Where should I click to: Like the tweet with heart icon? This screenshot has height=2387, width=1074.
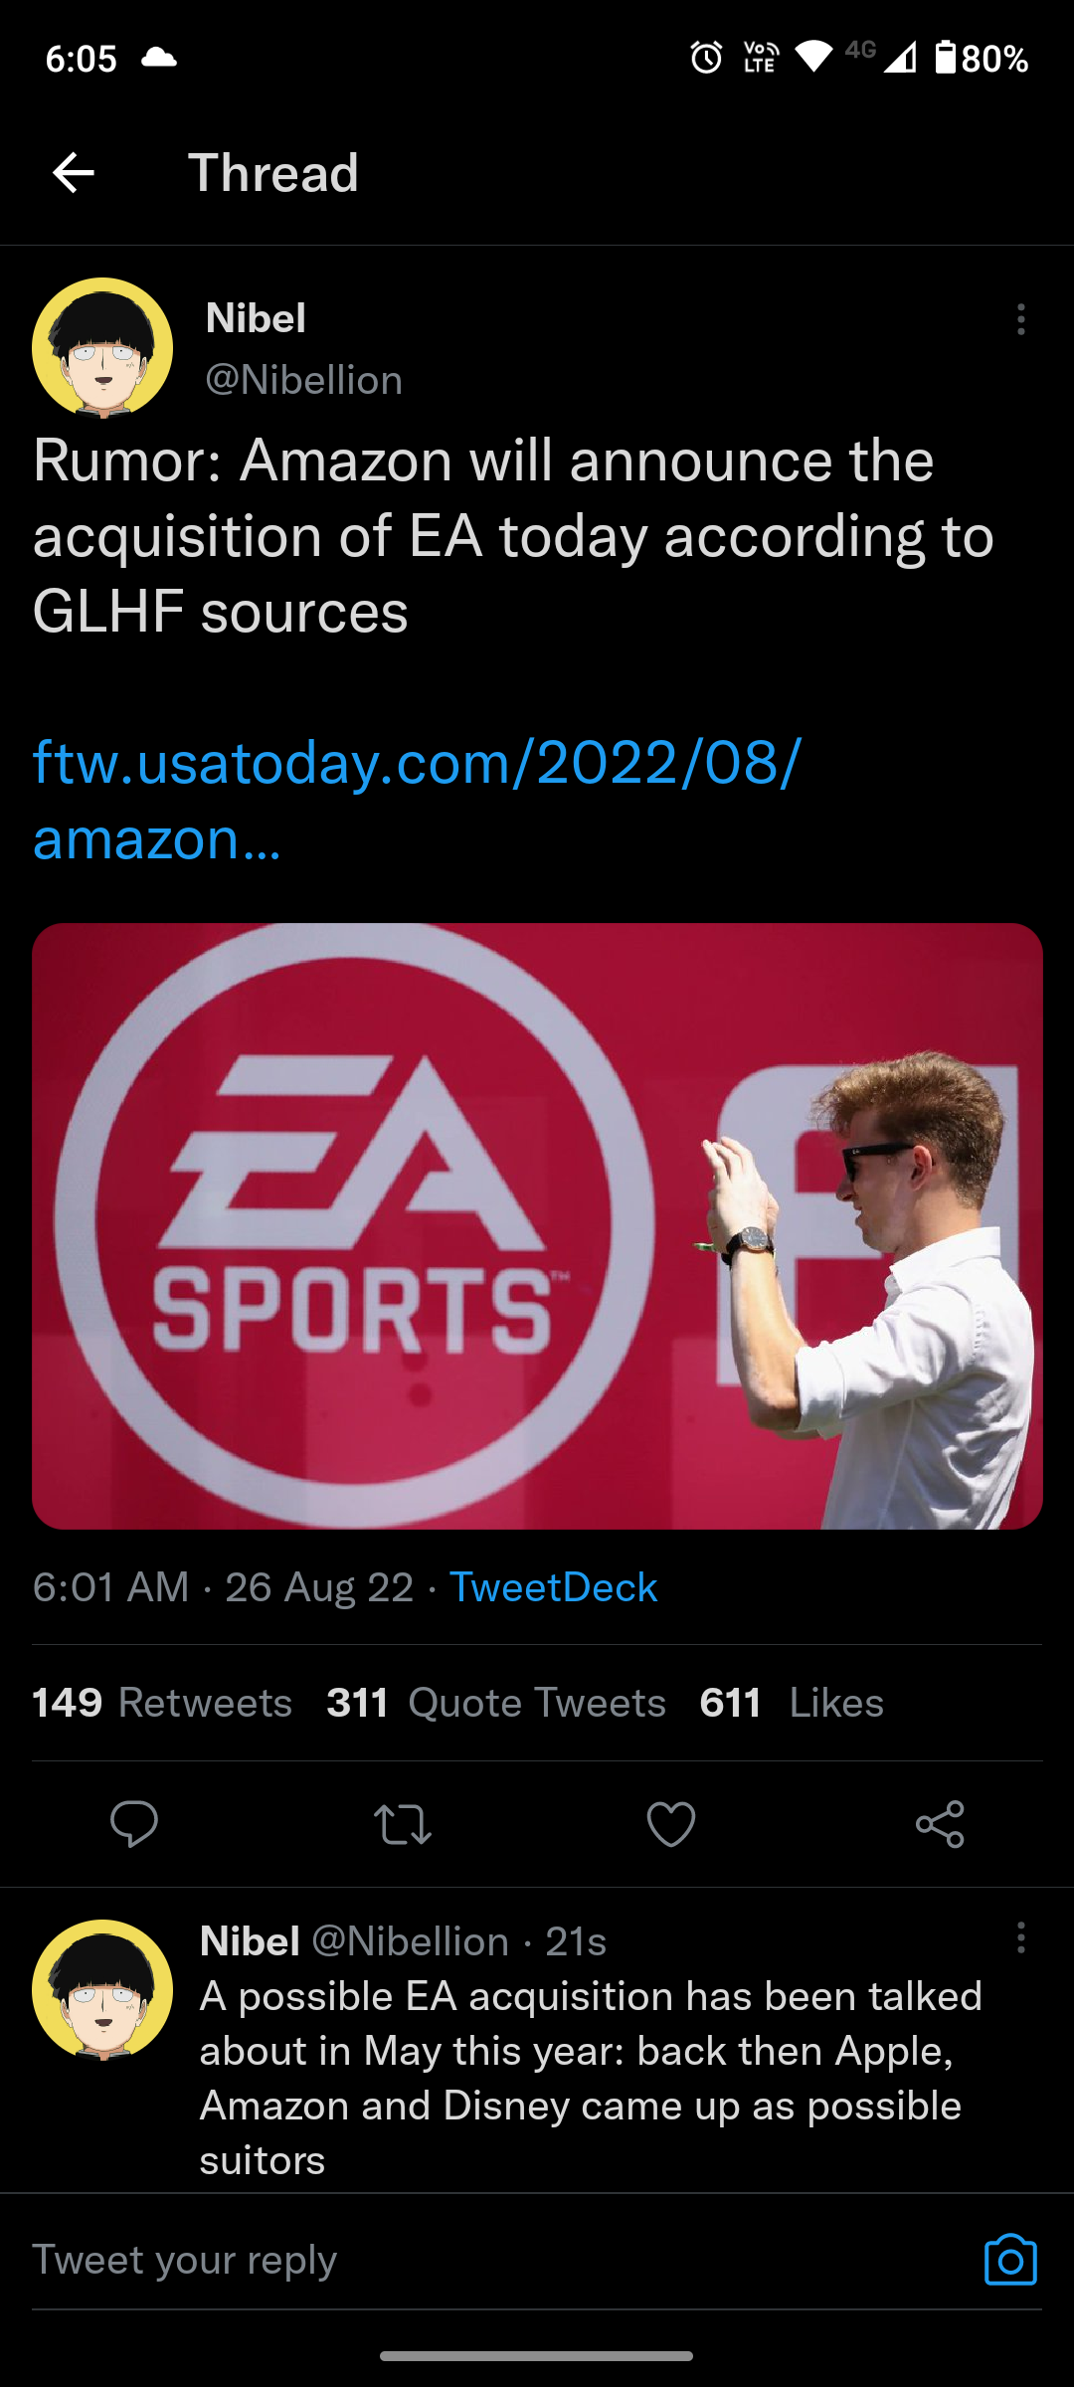pos(671,1823)
